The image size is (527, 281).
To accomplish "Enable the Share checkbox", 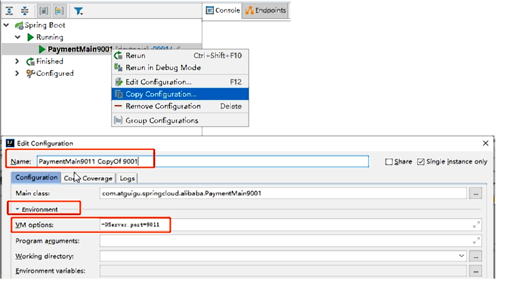I will tap(389, 162).
